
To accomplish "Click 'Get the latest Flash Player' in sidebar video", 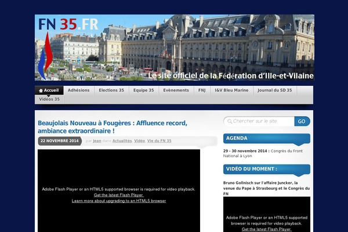I will click(x=267, y=229).
